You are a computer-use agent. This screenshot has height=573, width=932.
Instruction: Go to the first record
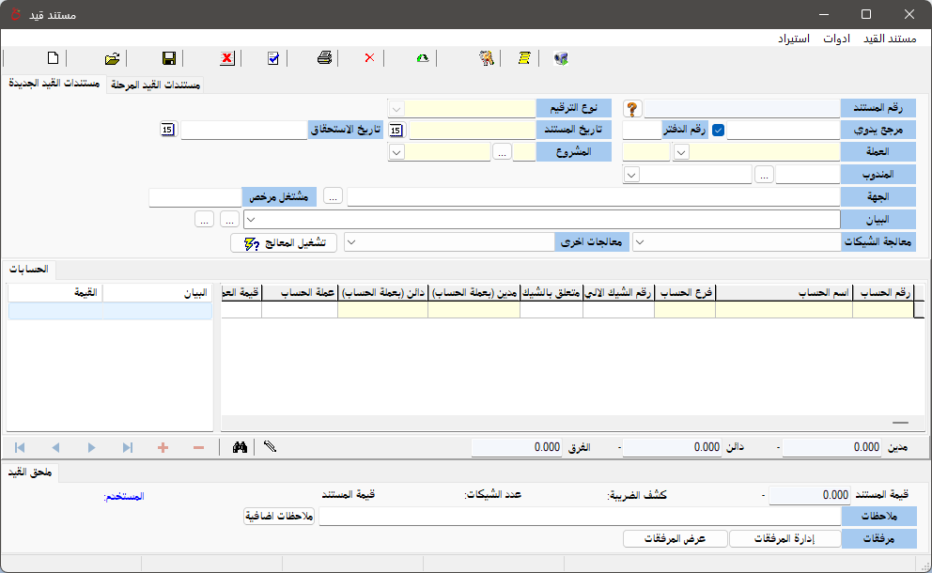tap(20, 447)
